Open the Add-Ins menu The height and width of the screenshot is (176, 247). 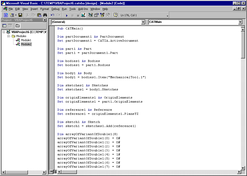click(83, 9)
